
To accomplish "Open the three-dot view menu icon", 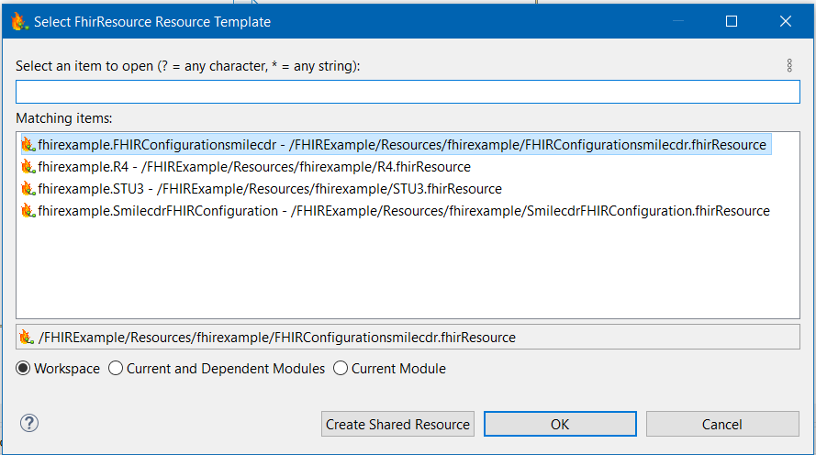I will pyautogui.click(x=789, y=66).
